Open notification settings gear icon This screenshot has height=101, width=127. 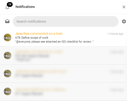[124, 21]
